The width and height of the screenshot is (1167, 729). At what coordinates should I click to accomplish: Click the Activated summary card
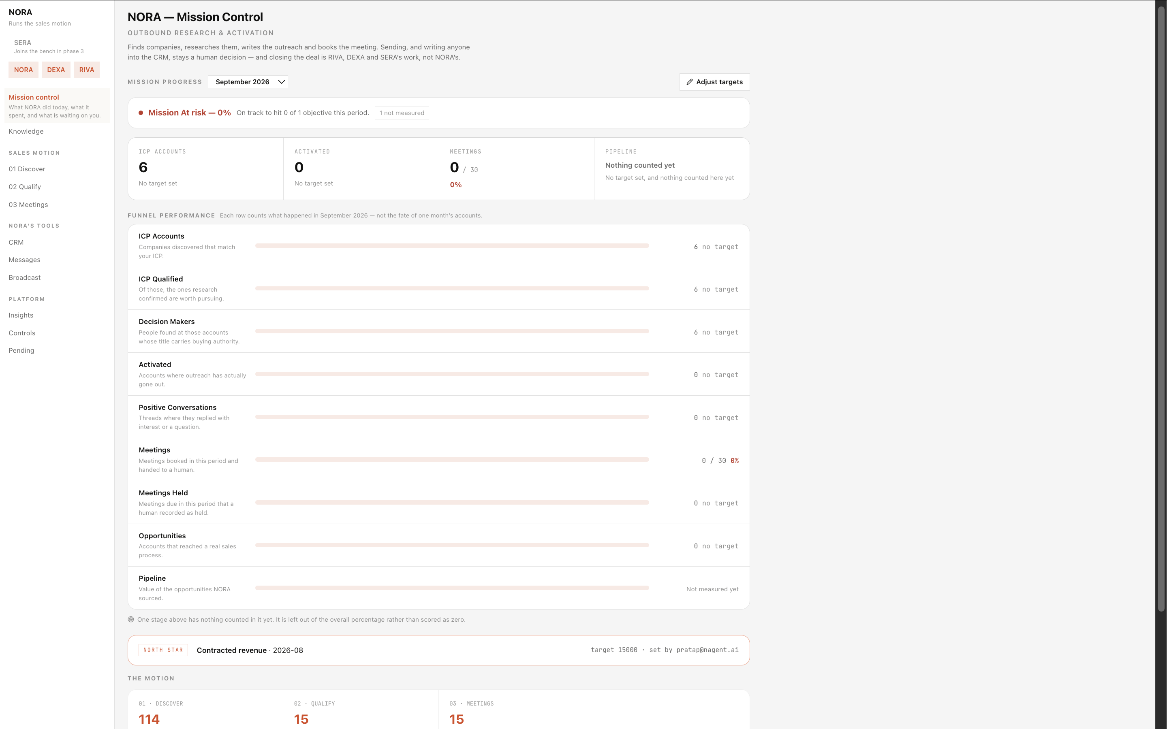361,169
